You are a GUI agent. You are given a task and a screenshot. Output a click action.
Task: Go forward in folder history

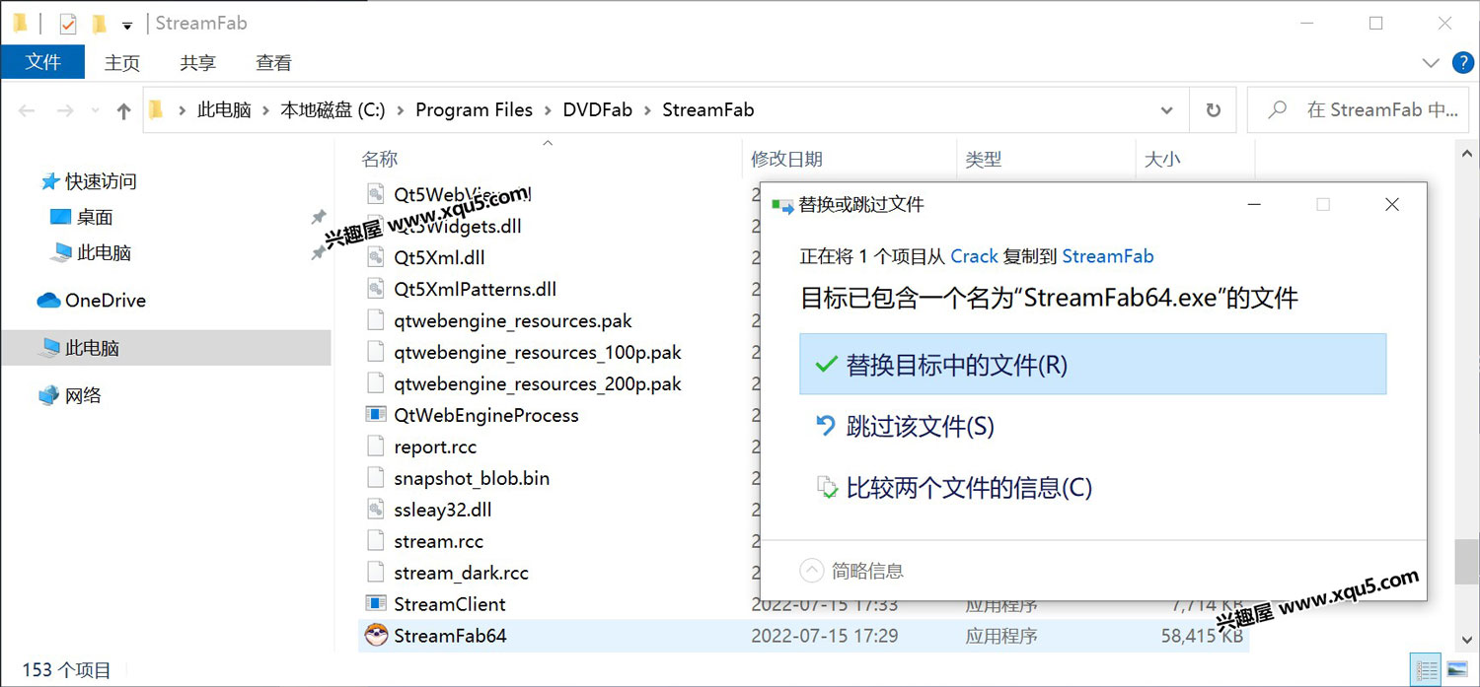pos(65,110)
